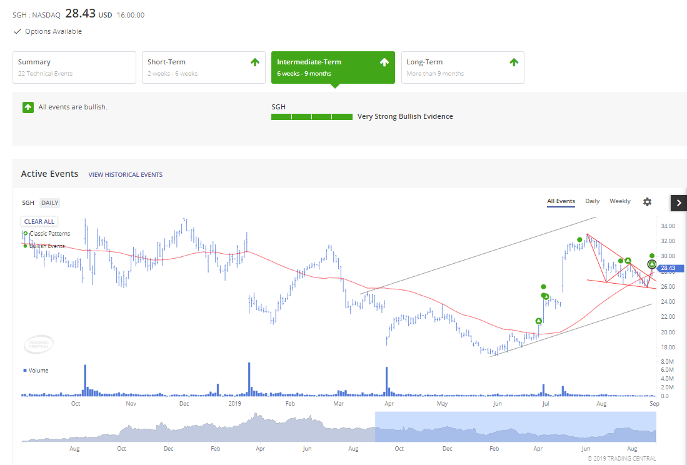
Task: Expand the side panel with the black arrow
Action: (x=679, y=202)
